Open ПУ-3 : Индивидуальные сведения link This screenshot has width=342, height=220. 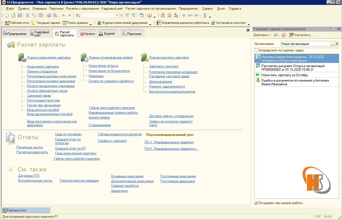[169, 142]
